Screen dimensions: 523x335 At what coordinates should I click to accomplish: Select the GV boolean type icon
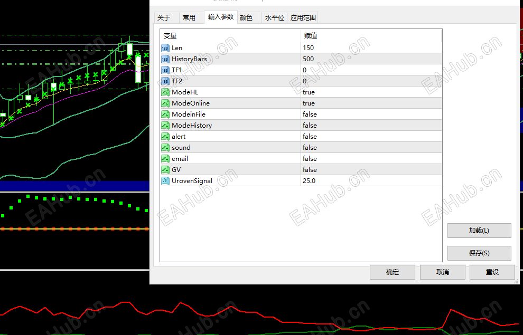click(165, 169)
